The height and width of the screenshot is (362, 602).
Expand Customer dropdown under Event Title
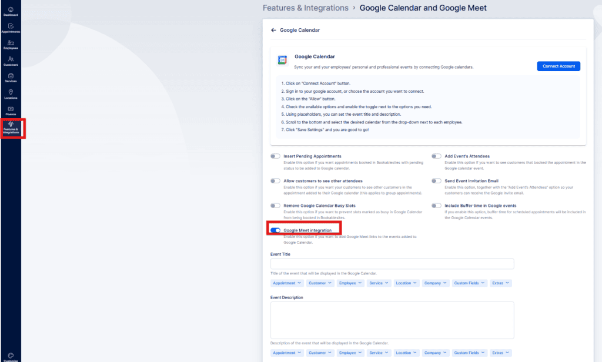point(320,283)
